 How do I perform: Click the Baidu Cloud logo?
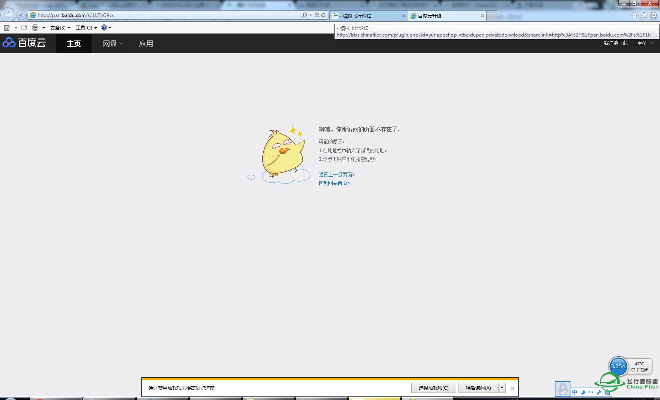click(24, 43)
